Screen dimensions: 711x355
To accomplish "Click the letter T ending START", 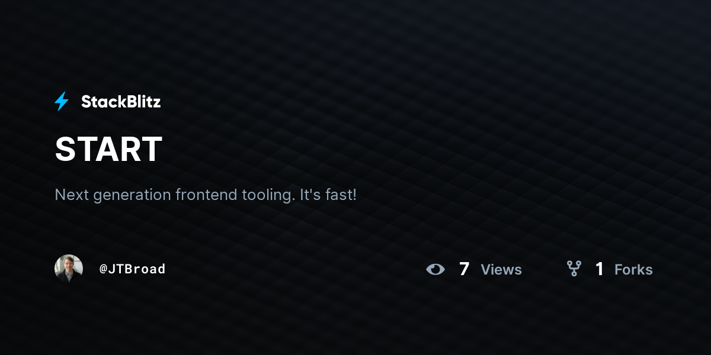I will 152,149.
